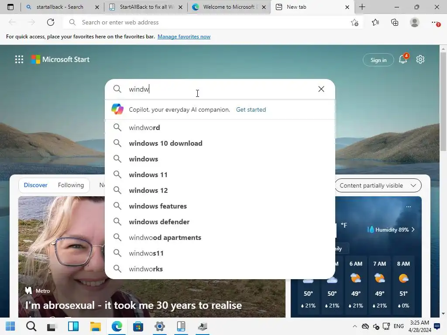The width and height of the screenshot is (447, 335).
Task: Close the startallback Search tab
Action: tap(97, 7)
